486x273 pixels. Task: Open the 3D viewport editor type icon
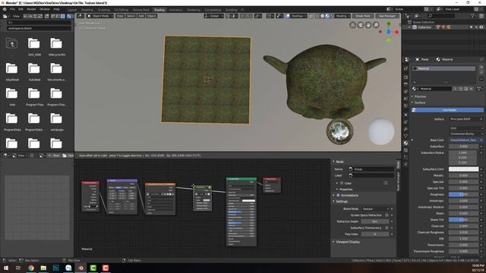click(x=80, y=16)
